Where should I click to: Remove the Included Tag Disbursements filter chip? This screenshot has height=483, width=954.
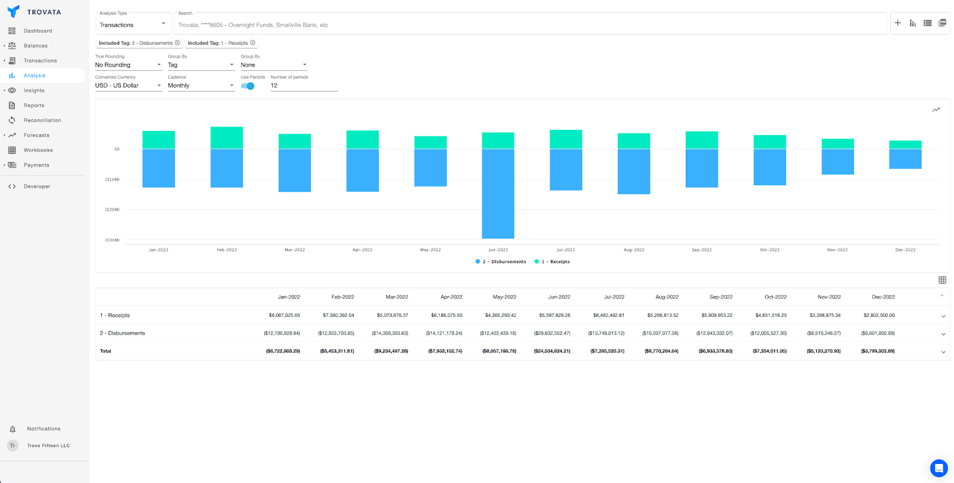[x=178, y=43]
